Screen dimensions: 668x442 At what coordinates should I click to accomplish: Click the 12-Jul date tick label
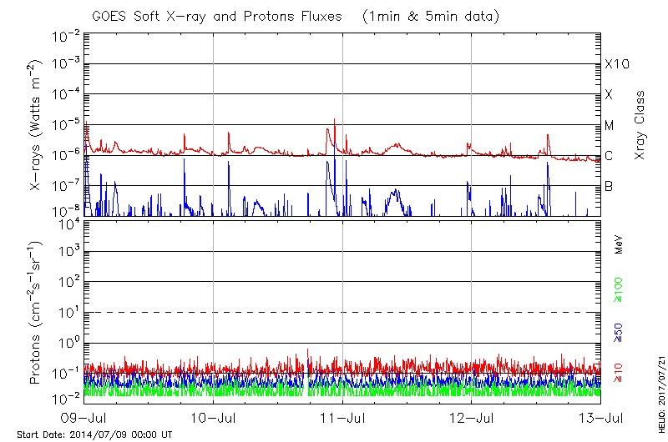(x=472, y=417)
